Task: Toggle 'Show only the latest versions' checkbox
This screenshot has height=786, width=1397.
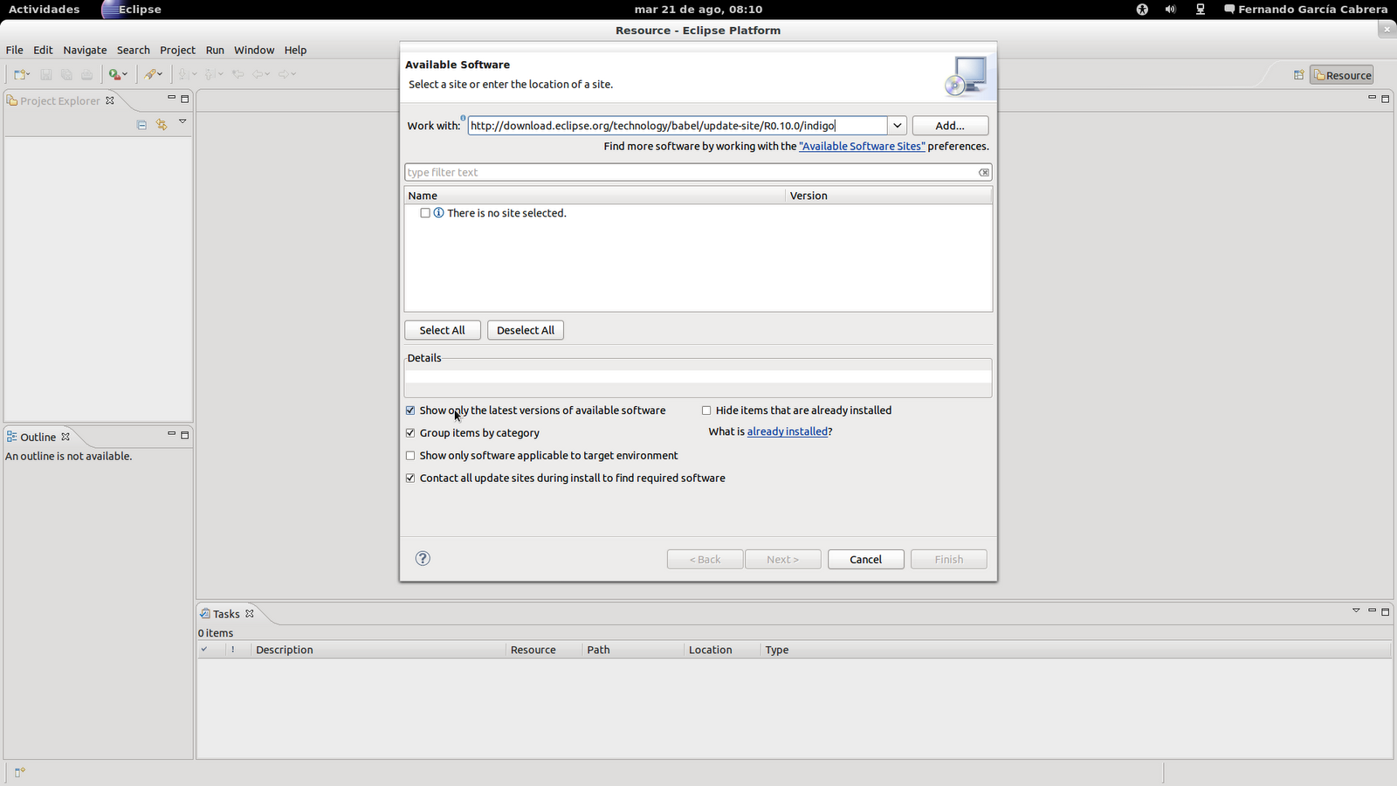Action: pos(410,410)
